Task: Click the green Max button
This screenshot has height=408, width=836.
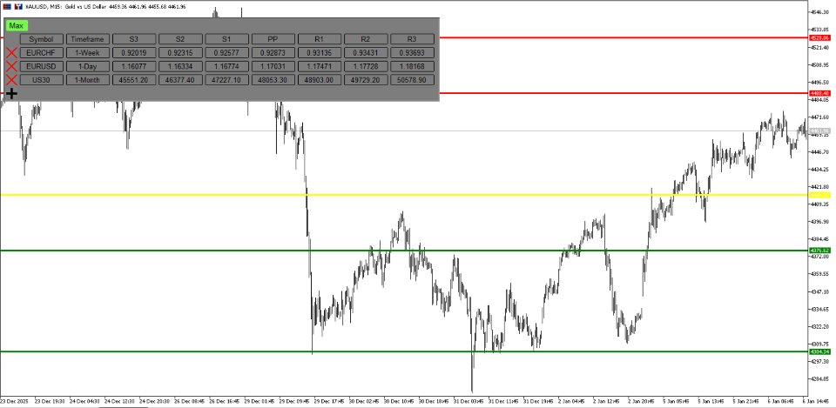Action: point(16,25)
